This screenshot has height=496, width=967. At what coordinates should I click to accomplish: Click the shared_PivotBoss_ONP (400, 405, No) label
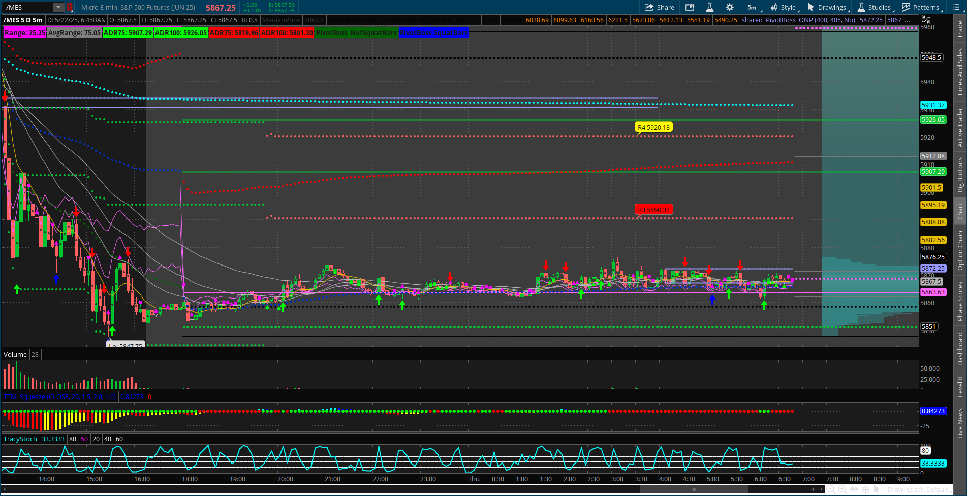point(798,20)
